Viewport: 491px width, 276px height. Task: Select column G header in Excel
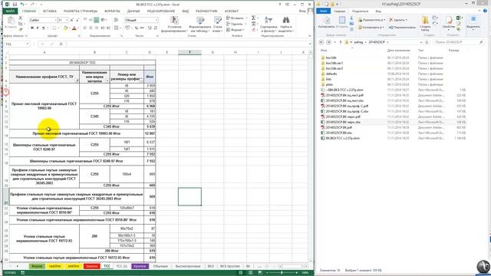pos(213,52)
